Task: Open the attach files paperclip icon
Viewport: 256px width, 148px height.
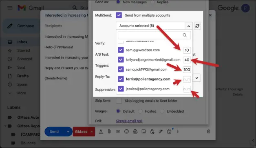Action: [109, 131]
